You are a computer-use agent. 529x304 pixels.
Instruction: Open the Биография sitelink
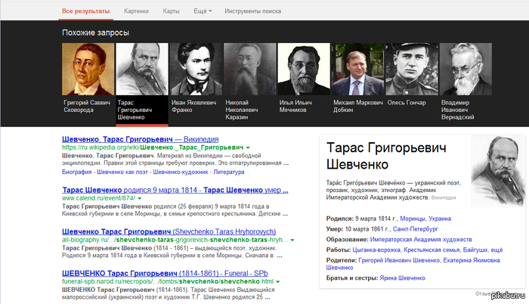(76, 172)
